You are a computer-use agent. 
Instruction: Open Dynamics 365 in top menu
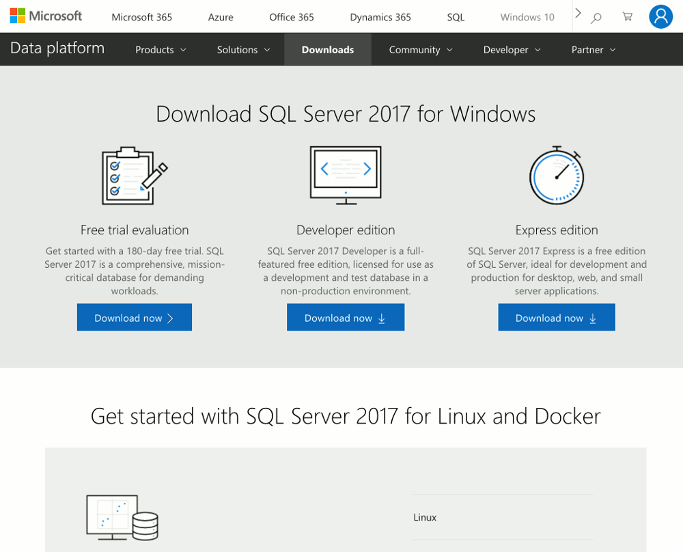380,17
